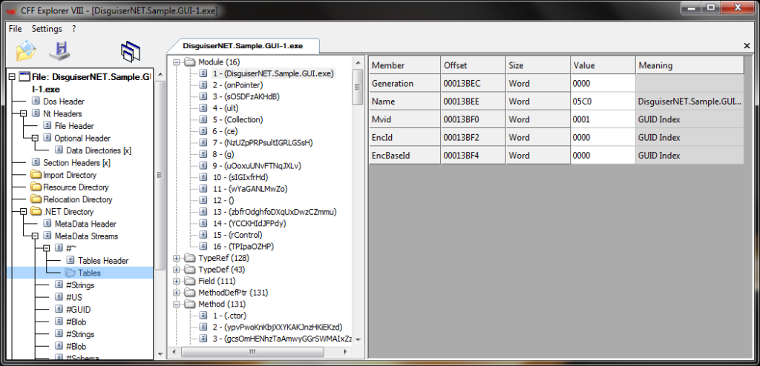Expand the Field (111) table node
The height and width of the screenshot is (366, 760).
click(177, 281)
